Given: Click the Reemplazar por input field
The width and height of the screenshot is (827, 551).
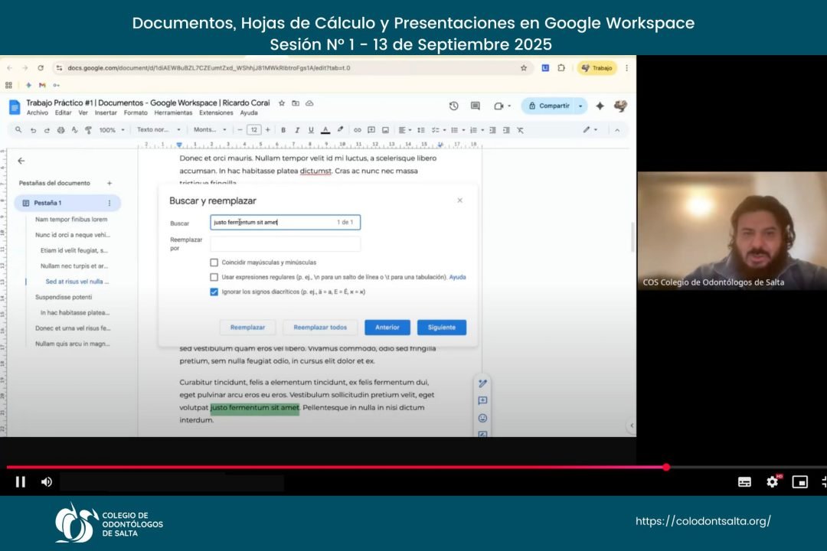Looking at the screenshot, I should 286,243.
